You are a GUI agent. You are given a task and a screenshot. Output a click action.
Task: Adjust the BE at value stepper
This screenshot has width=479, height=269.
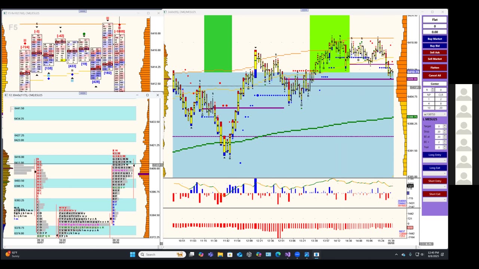tap(445, 137)
